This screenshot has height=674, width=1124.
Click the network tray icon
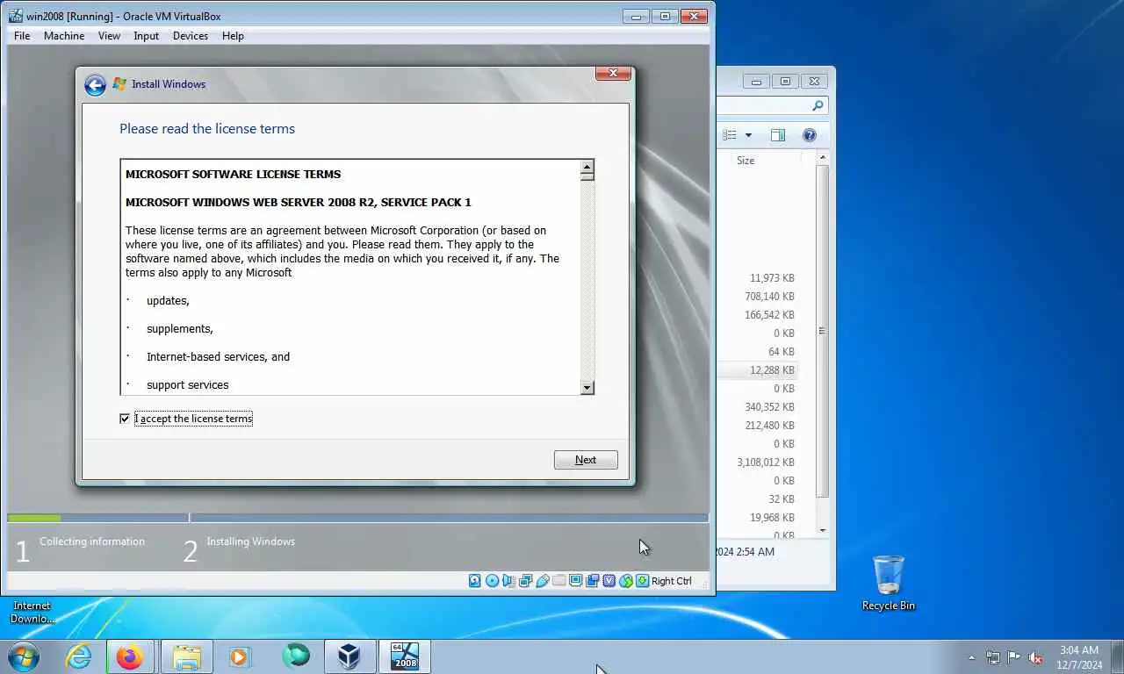click(x=993, y=657)
